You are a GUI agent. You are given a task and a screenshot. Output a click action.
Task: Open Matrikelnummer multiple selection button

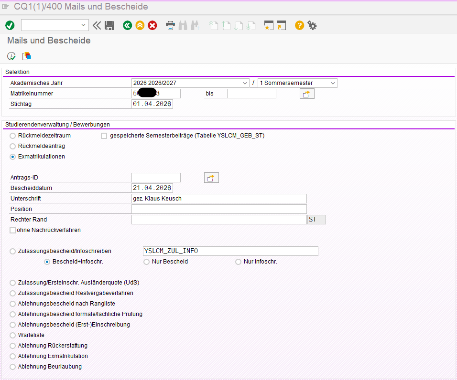(307, 94)
